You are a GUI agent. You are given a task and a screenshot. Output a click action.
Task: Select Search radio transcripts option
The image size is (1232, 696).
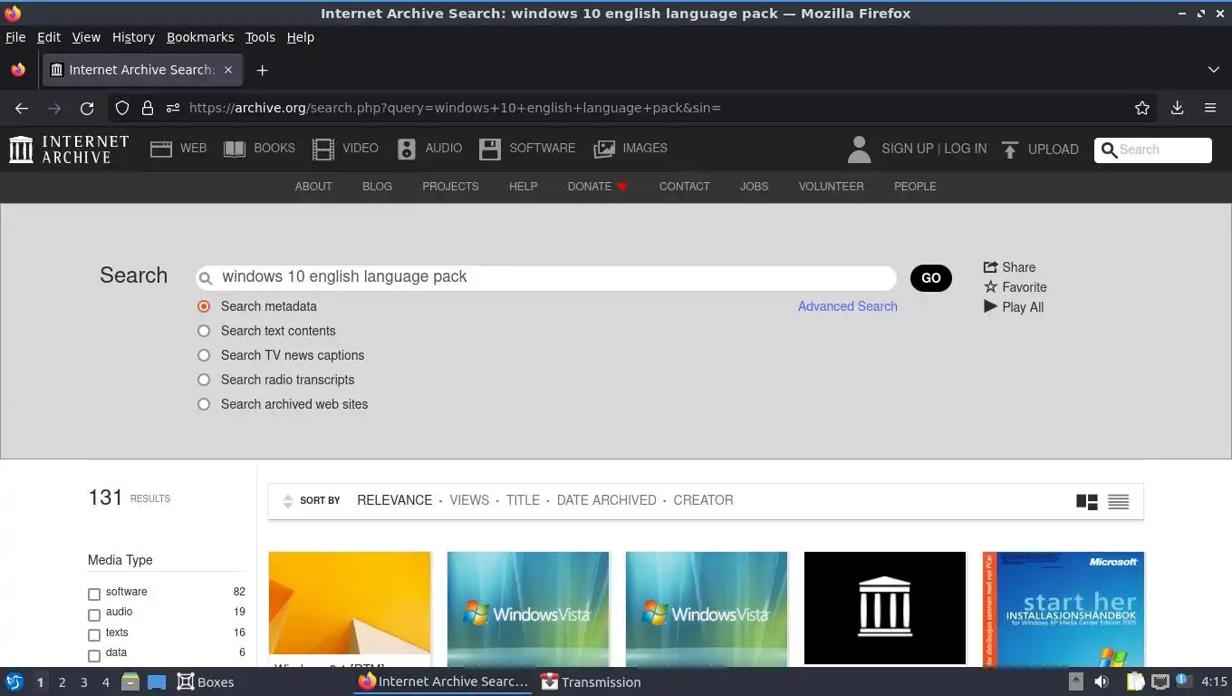(x=204, y=380)
